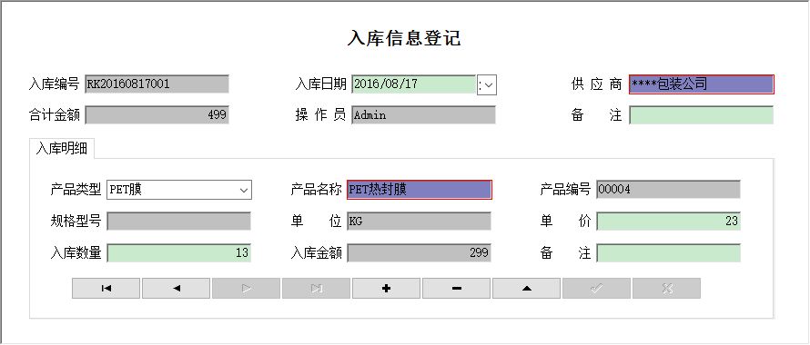The width and height of the screenshot is (810, 345).
Task: Select the 产品名称 PET热封膜 field
Action: [x=420, y=190]
